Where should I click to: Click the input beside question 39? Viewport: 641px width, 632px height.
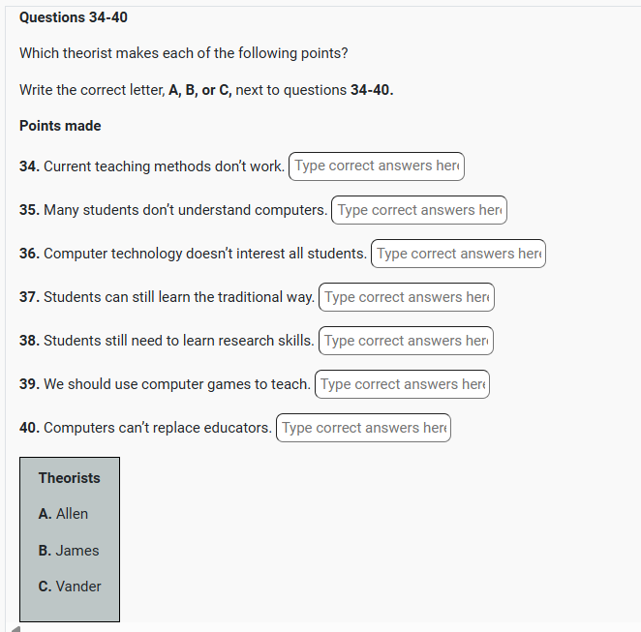tap(402, 384)
